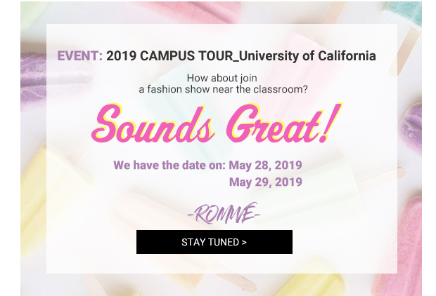Screen dimensions: 436x296
Task: Click the purple EVENT: label
Action: coord(80,55)
